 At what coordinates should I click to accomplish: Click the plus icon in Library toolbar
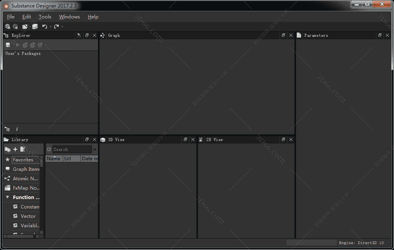pyautogui.click(x=15, y=149)
